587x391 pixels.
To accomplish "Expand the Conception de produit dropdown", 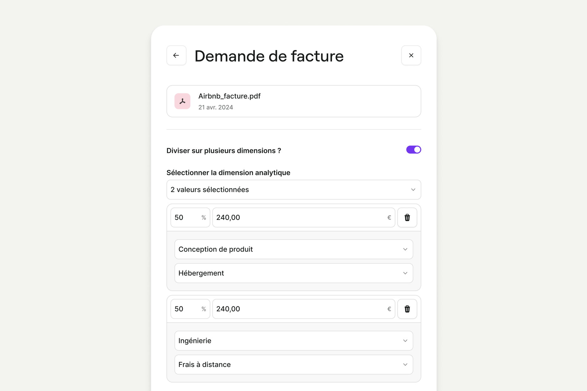I will pyautogui.click(x=293, y=249).
